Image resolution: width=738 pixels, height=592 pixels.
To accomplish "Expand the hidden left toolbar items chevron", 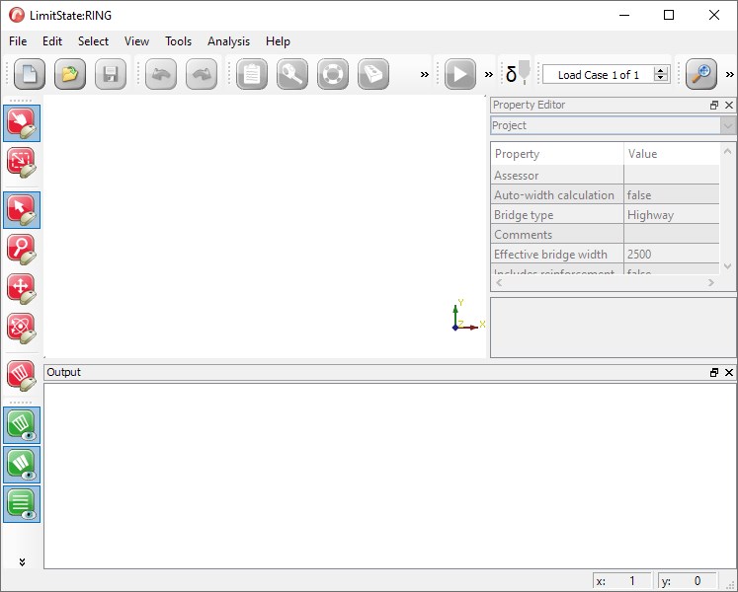I will 22,561.
